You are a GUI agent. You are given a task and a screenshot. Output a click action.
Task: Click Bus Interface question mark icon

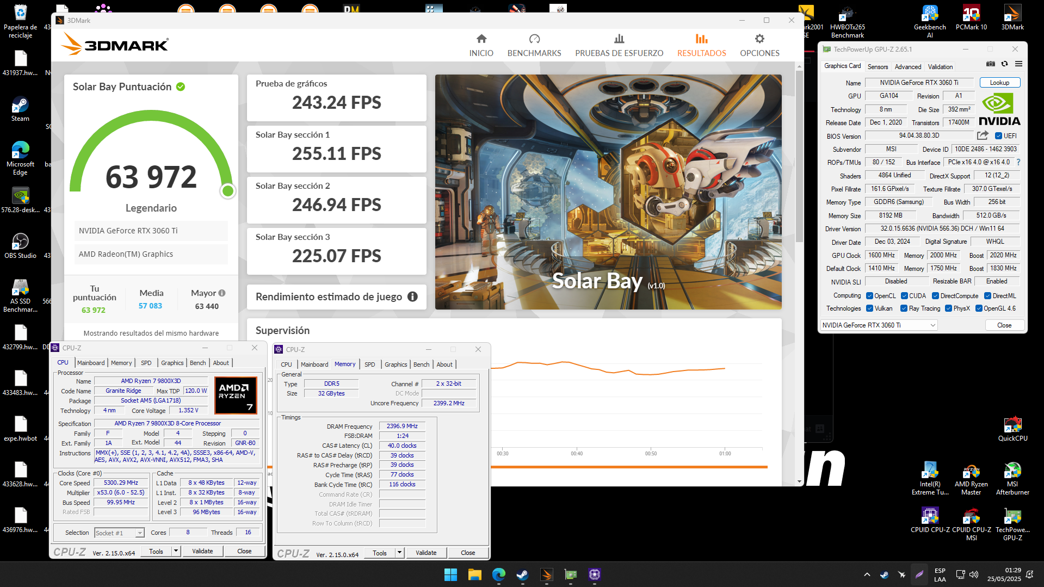pyautogui.click(x=1018, y=162)
